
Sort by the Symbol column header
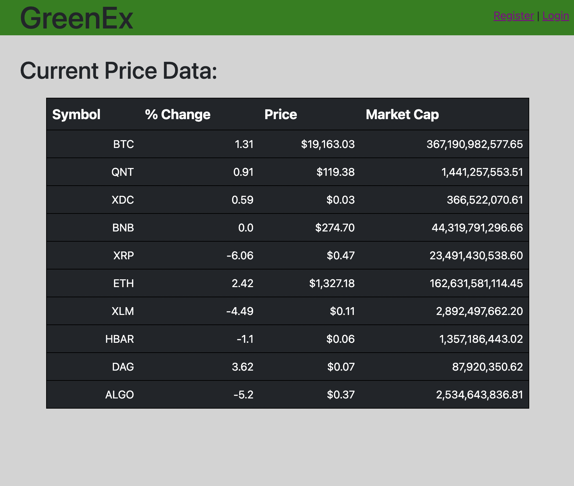(76, 114)
